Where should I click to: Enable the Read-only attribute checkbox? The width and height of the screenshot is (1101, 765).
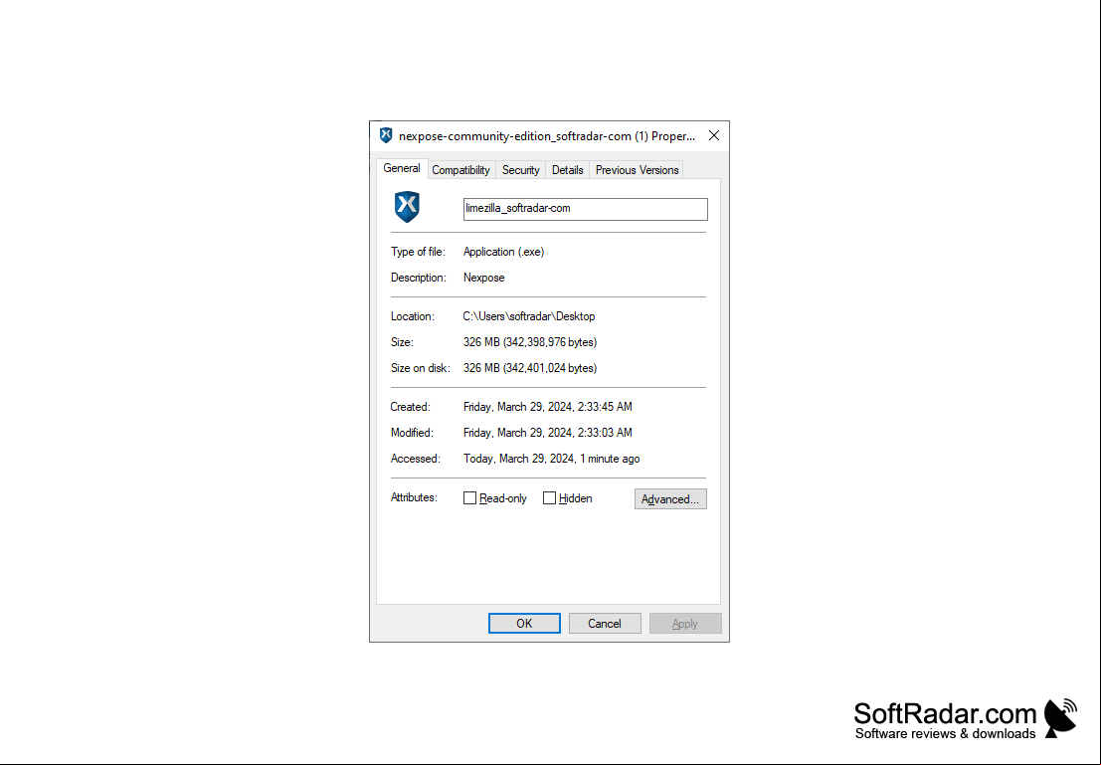(x=469, y=498)
